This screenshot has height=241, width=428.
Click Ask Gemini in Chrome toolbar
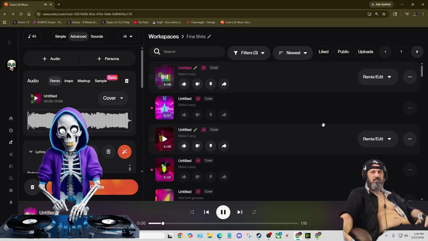[381, 4]
